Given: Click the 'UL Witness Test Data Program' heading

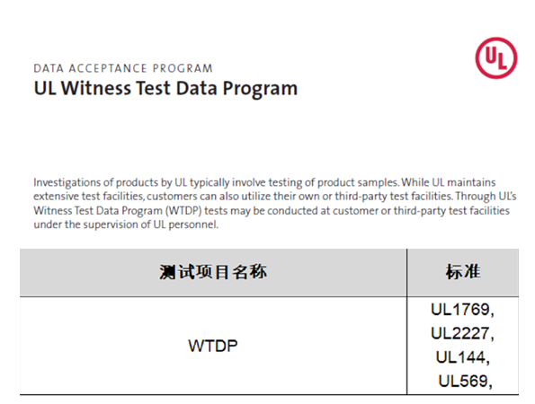Looking at the screenshot, I should point(165,88).
